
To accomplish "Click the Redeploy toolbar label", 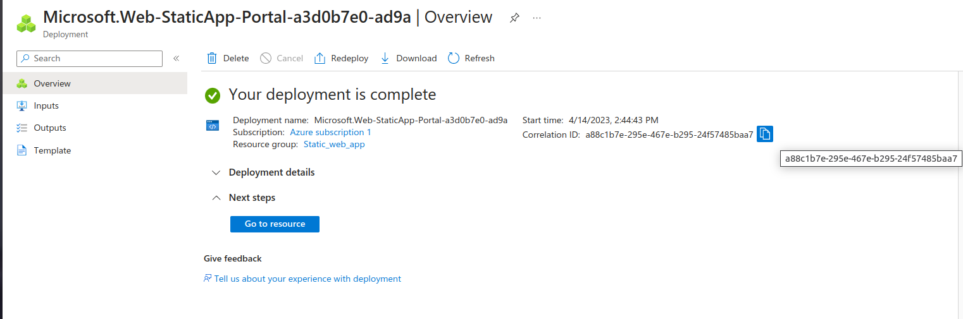I will coord(349,58).
